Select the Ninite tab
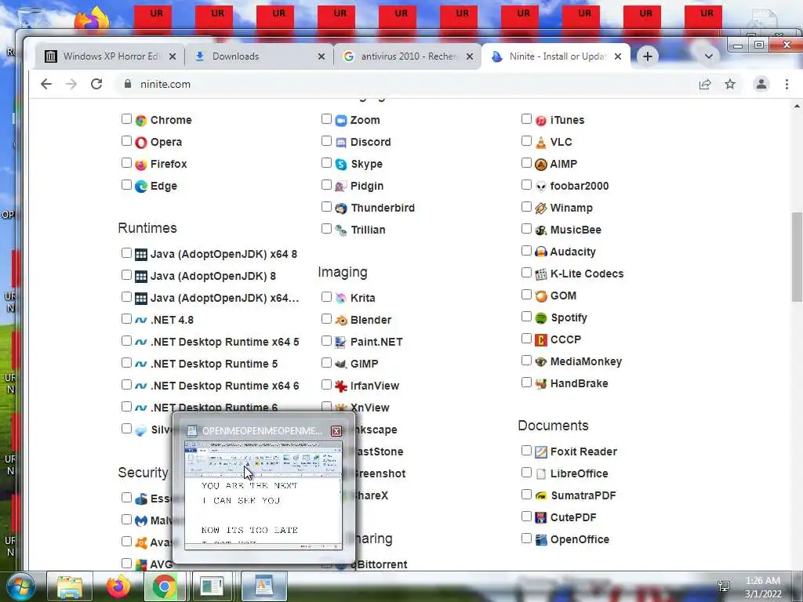The image size is (803, 602). [556, 56]
